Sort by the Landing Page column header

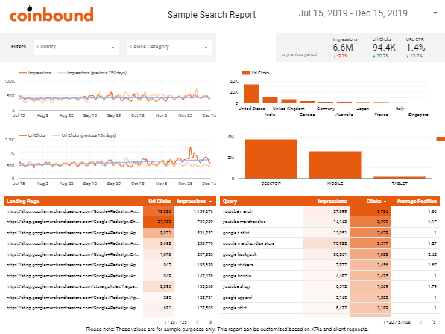tap(22, 201)
